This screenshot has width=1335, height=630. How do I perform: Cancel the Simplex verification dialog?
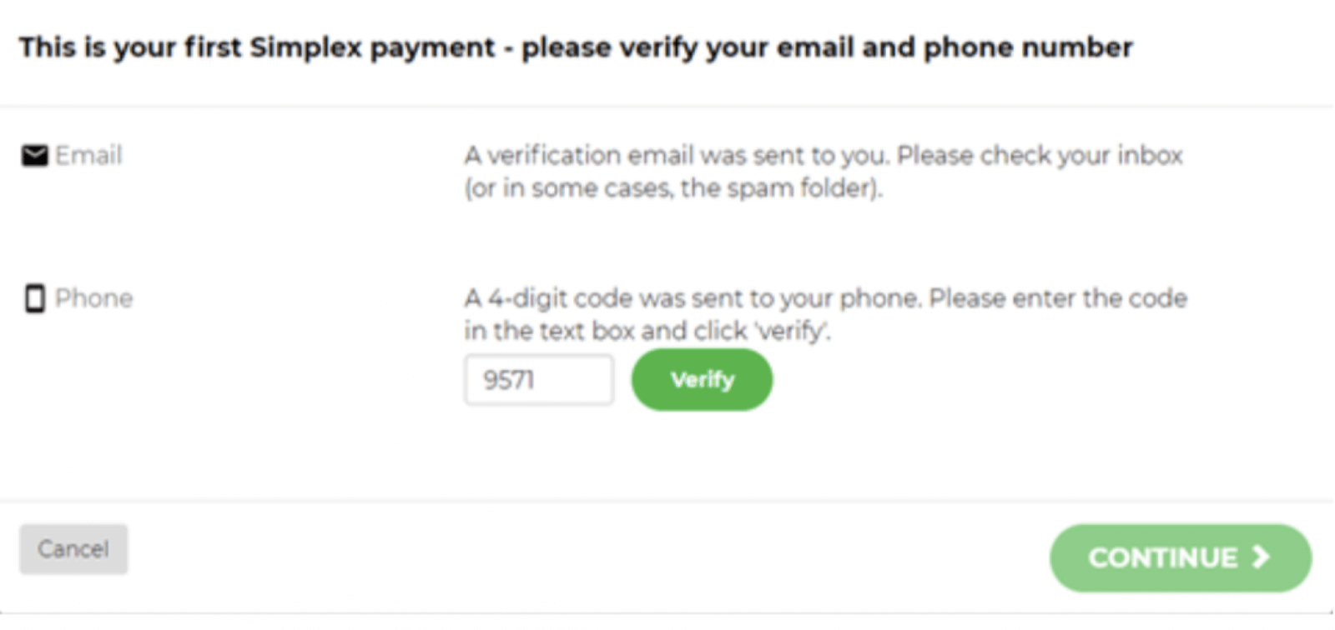click(73, 549)
